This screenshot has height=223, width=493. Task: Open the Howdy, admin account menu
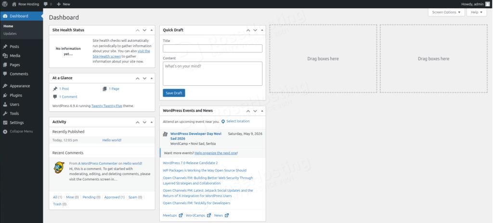point(475,4)
